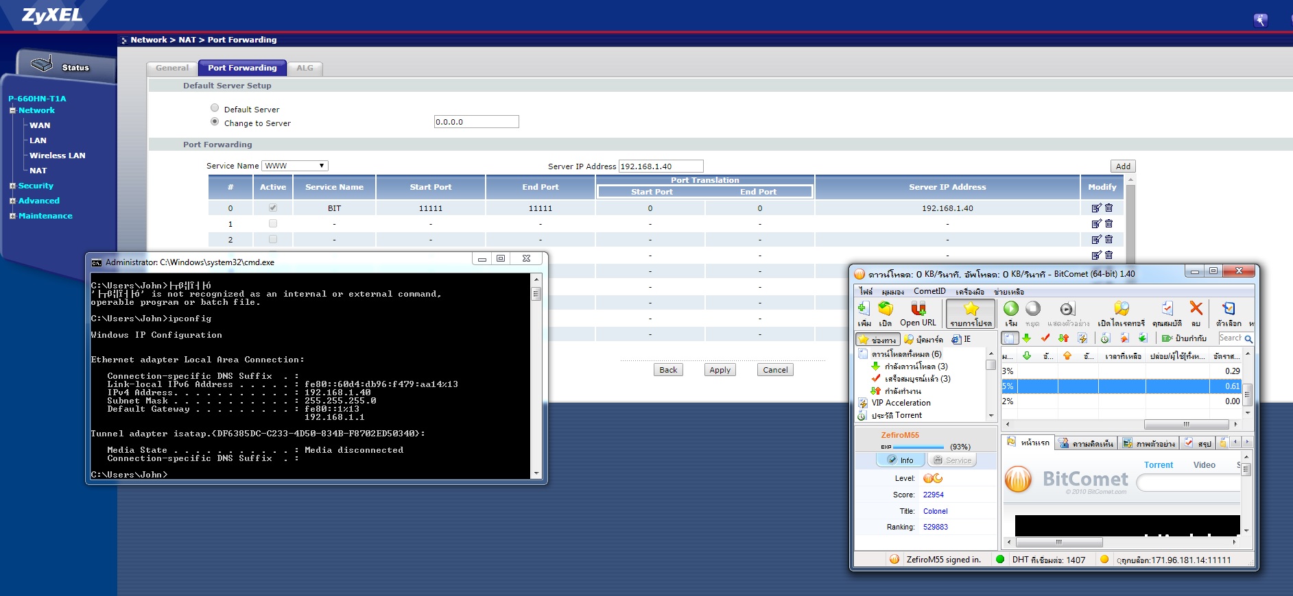
Task: Click the Cancel button
Action: click(775, 370)
